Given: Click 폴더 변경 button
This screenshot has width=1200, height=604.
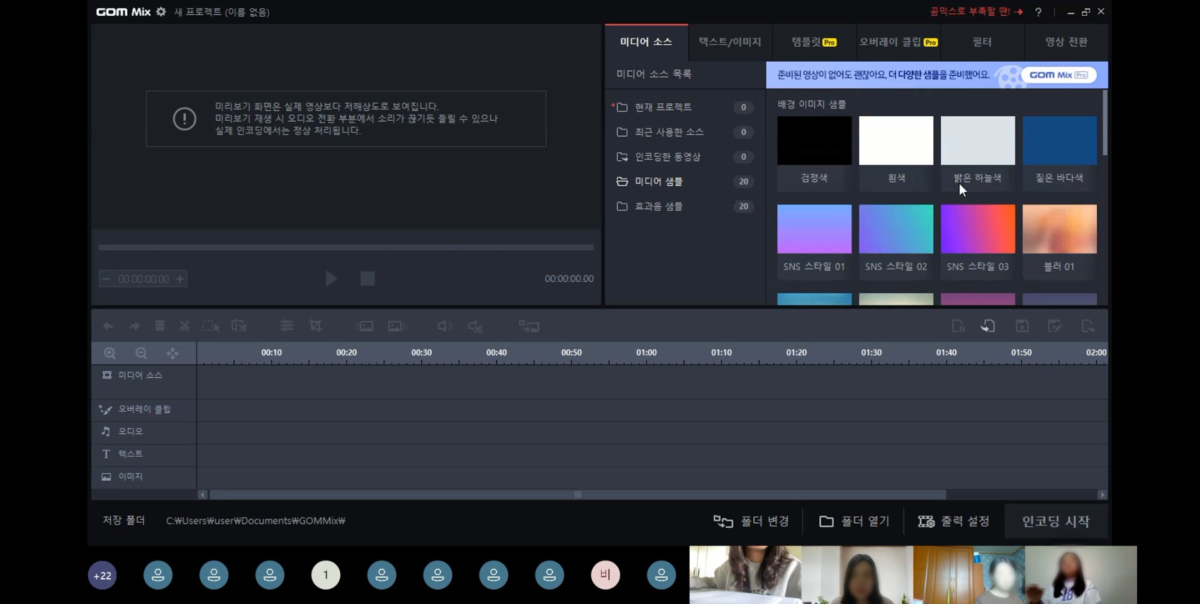Looking at the screenshot, I should coord(751,521).
